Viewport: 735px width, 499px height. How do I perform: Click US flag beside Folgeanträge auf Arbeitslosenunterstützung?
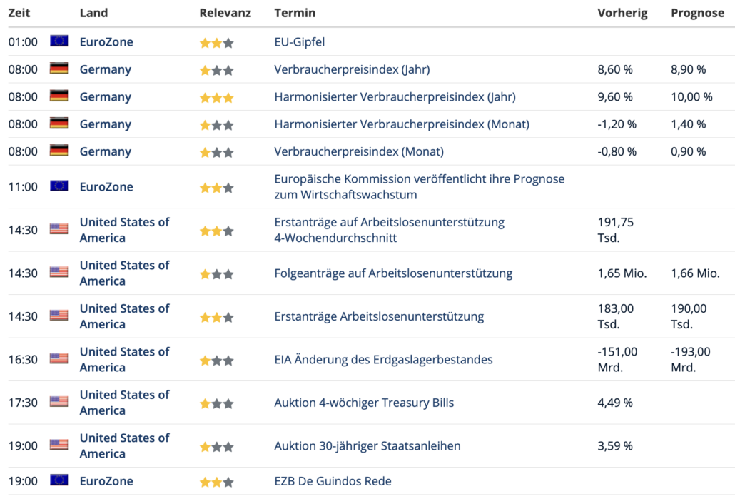(x=59, y=272)
